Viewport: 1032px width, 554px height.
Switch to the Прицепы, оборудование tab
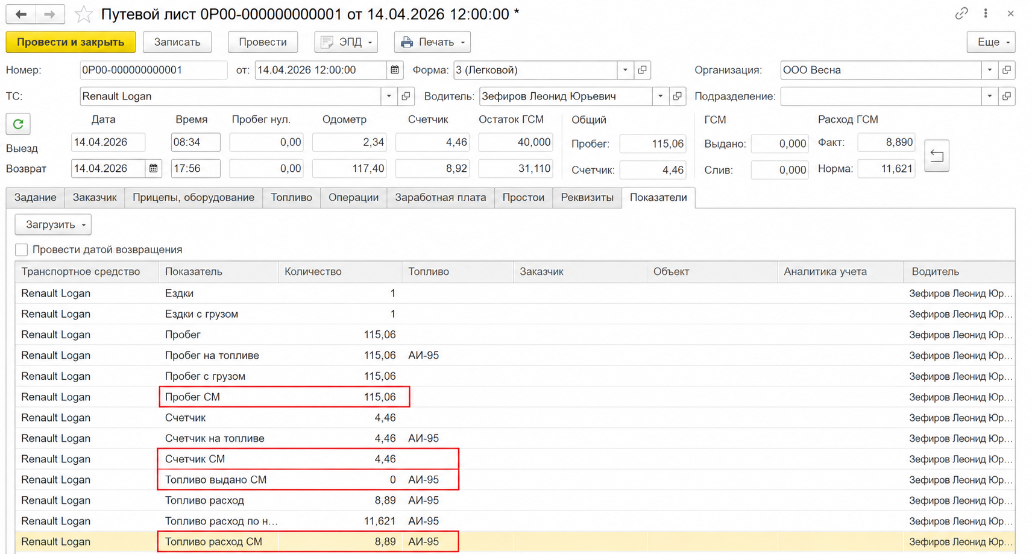point(193,198)
